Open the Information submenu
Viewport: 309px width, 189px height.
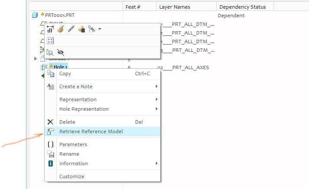point(74,163)
